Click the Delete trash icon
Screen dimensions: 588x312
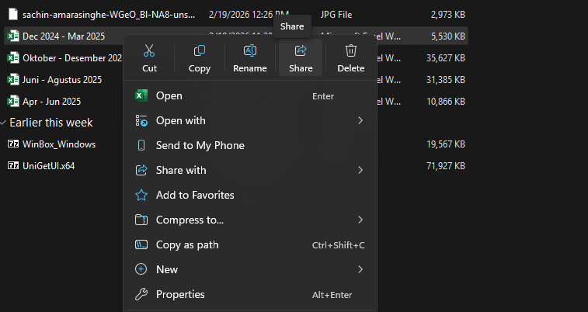tap(351, 51)
